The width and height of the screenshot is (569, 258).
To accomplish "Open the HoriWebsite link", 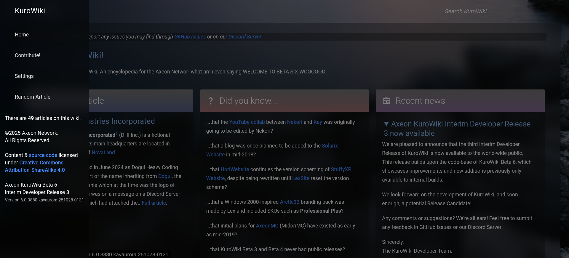I will tap(235, 169).
